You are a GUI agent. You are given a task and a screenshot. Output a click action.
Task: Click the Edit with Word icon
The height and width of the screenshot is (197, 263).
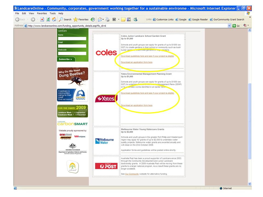point(114,19)
